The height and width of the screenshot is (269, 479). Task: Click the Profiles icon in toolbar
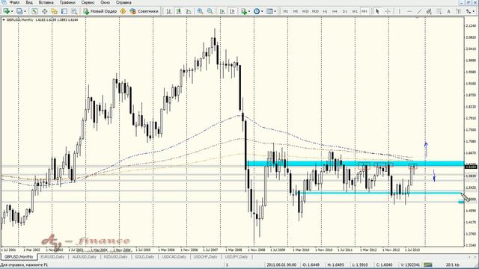tap(19, 11)
